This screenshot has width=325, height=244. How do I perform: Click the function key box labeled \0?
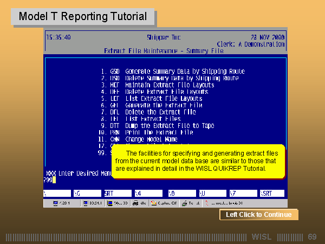click(182, 194)
